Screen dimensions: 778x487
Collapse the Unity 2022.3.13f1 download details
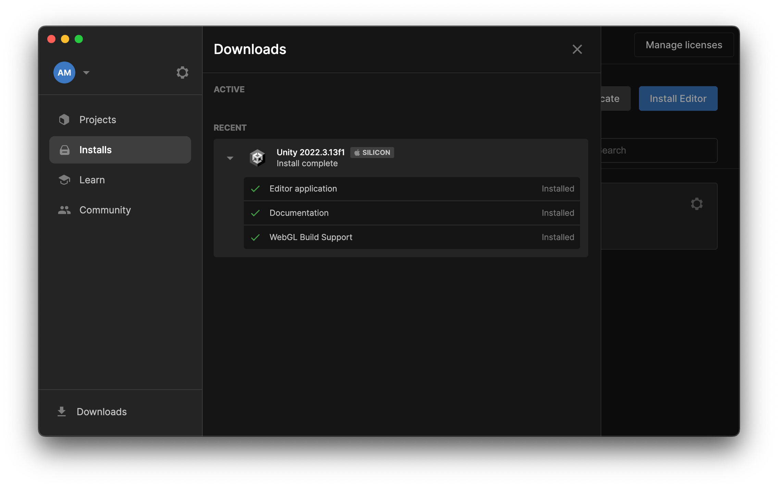coord(230,158)
